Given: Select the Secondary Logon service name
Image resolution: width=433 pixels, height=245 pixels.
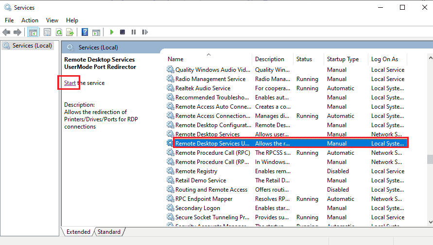Looking at the screenshot, I should 198,208.
